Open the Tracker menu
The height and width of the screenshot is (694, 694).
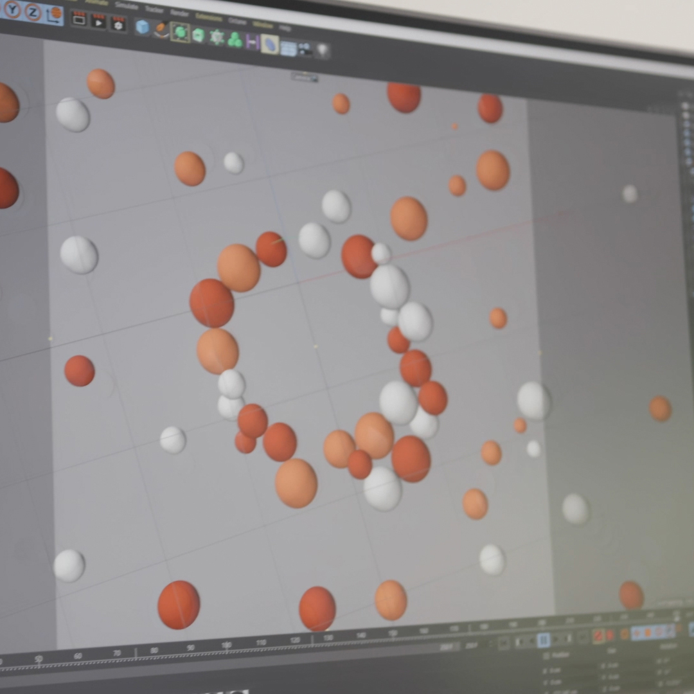tap(154, 9)
